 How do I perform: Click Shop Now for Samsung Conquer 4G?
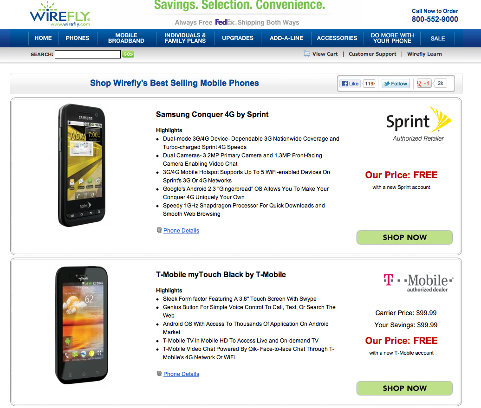pos(404,237)
